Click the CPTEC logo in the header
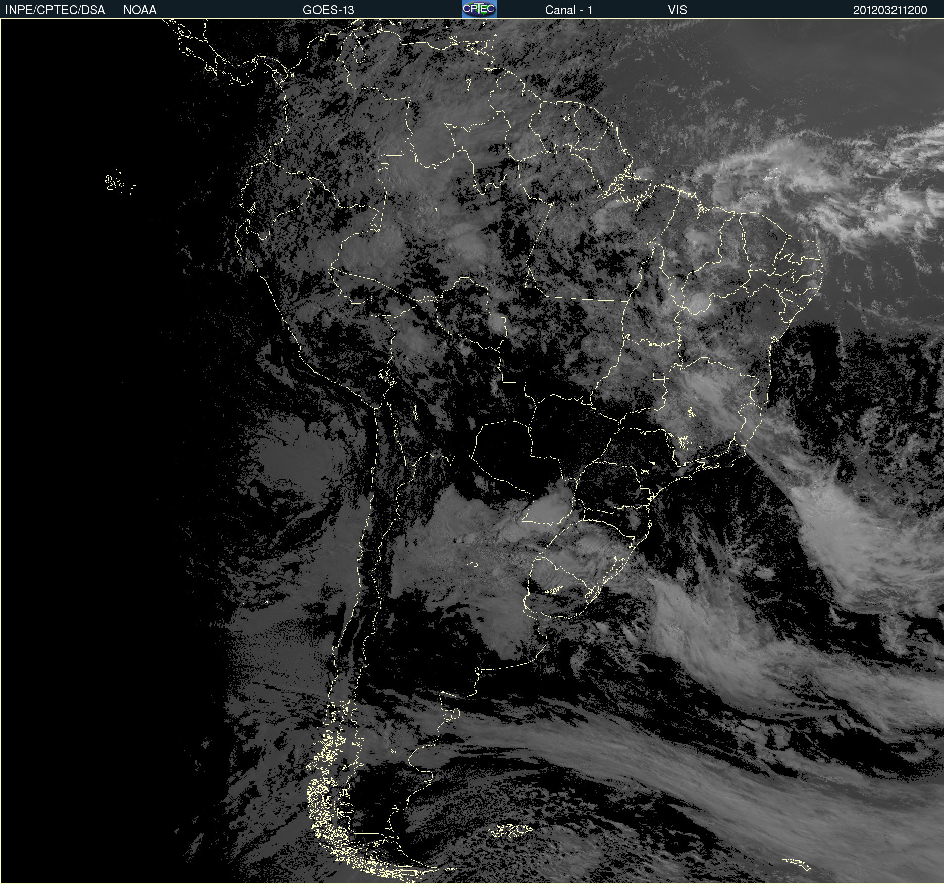 pos(480,9)
